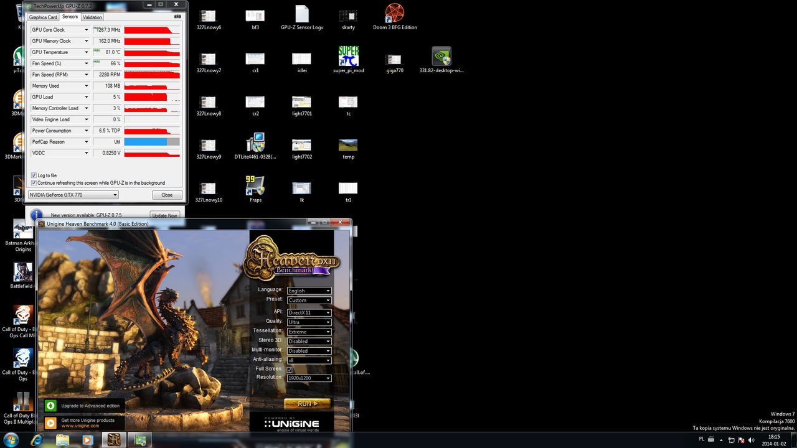Select the cr2 desktop file icon
The height and width of the screenshot is (448, 797).
pyautogui.click(x=255, y=106)
